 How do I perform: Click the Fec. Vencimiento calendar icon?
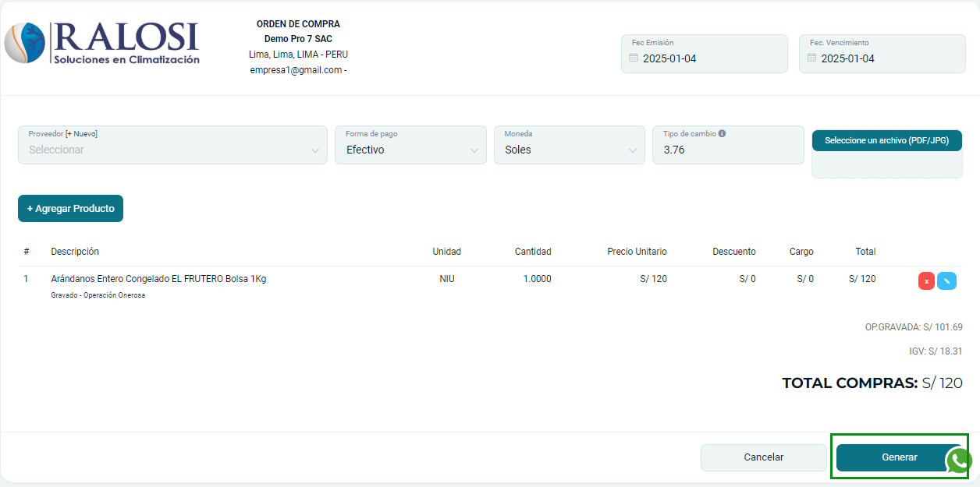(811, 58)
